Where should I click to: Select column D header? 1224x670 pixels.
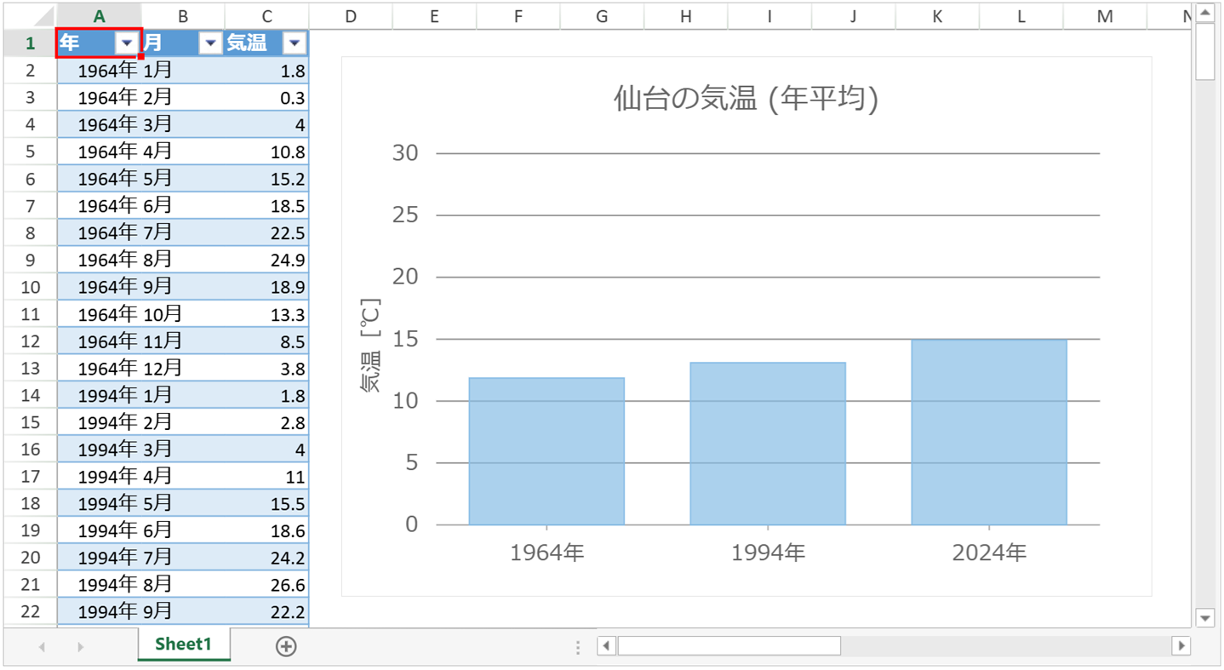tap(350, 16)
